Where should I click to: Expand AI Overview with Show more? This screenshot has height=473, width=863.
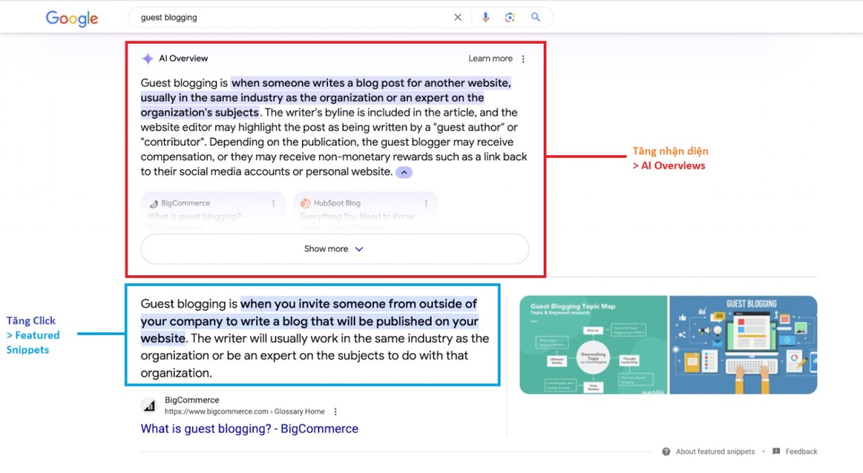pyautogui.click(x=335, y=249)
